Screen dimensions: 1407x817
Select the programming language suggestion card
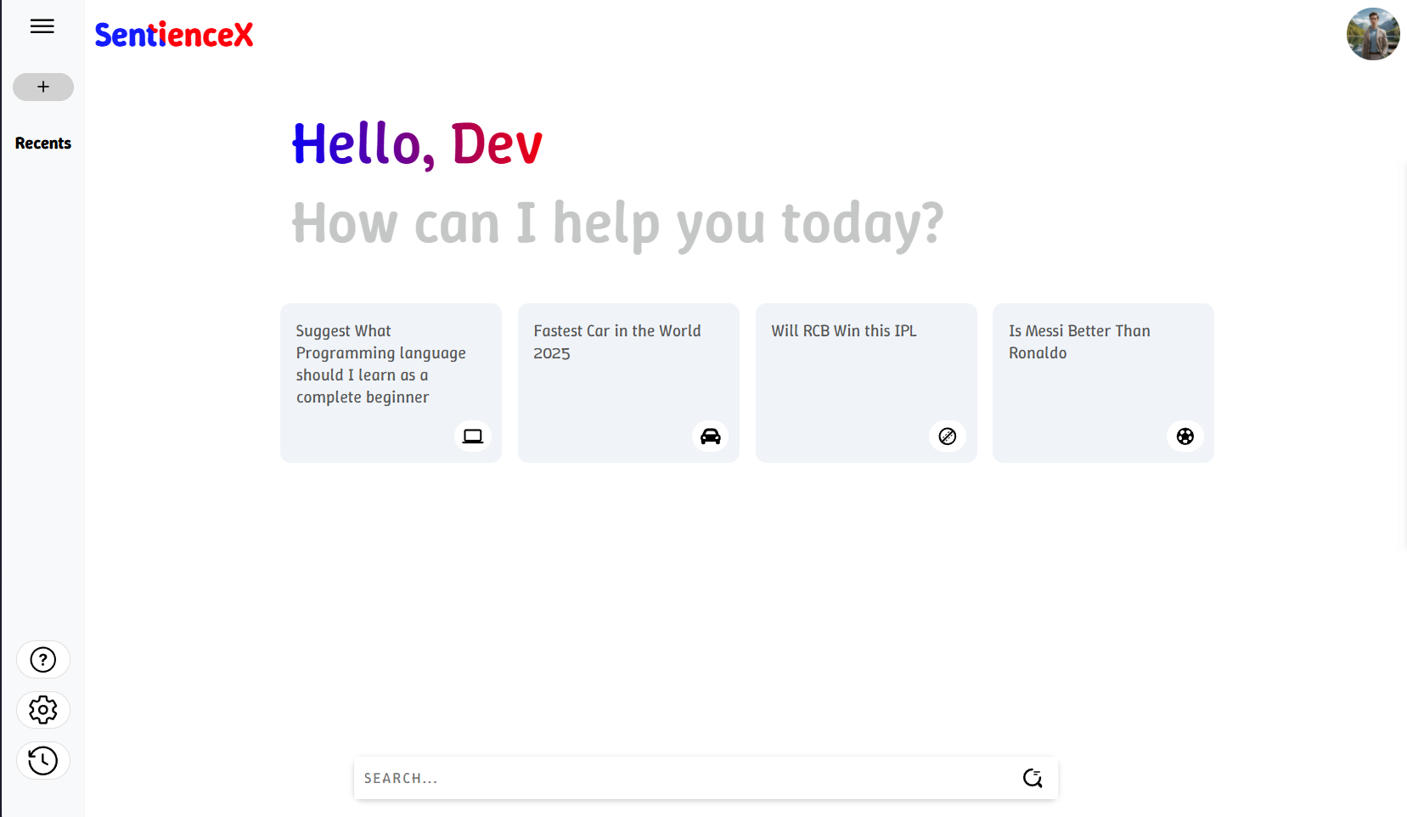[390, 382]
